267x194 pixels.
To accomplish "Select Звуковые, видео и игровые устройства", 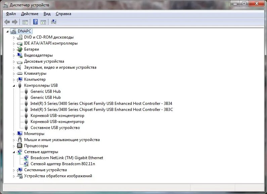I will pos(60,67).
